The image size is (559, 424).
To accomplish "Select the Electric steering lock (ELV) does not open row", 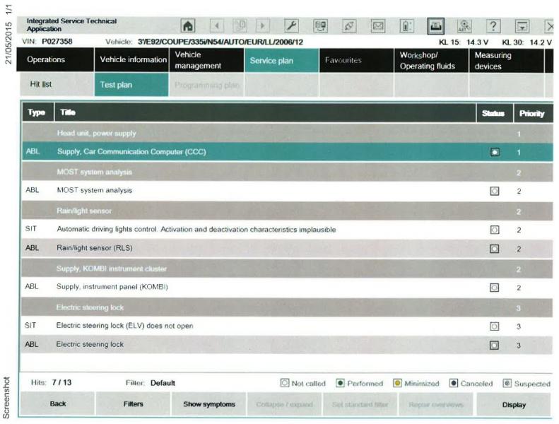I will [124, 326].
